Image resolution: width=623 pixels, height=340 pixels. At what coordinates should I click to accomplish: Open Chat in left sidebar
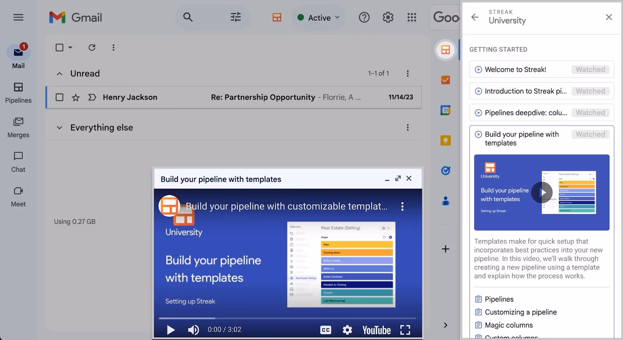pos(18,162)
